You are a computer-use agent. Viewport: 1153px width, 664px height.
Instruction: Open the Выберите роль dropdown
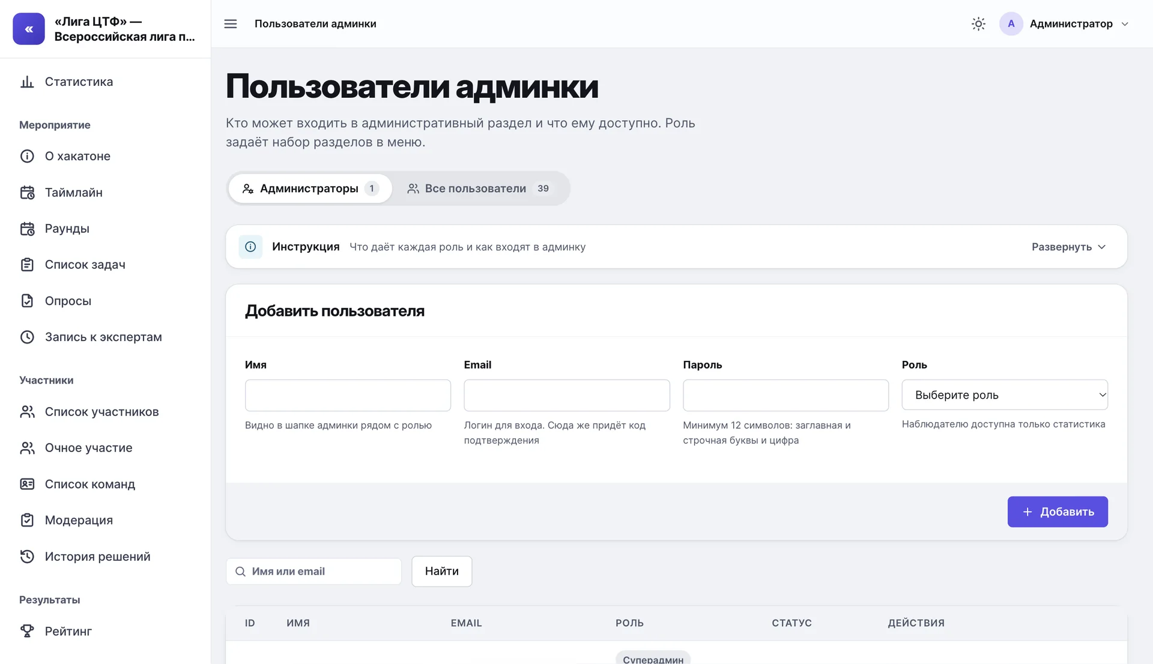click(x=1005, y=395)
